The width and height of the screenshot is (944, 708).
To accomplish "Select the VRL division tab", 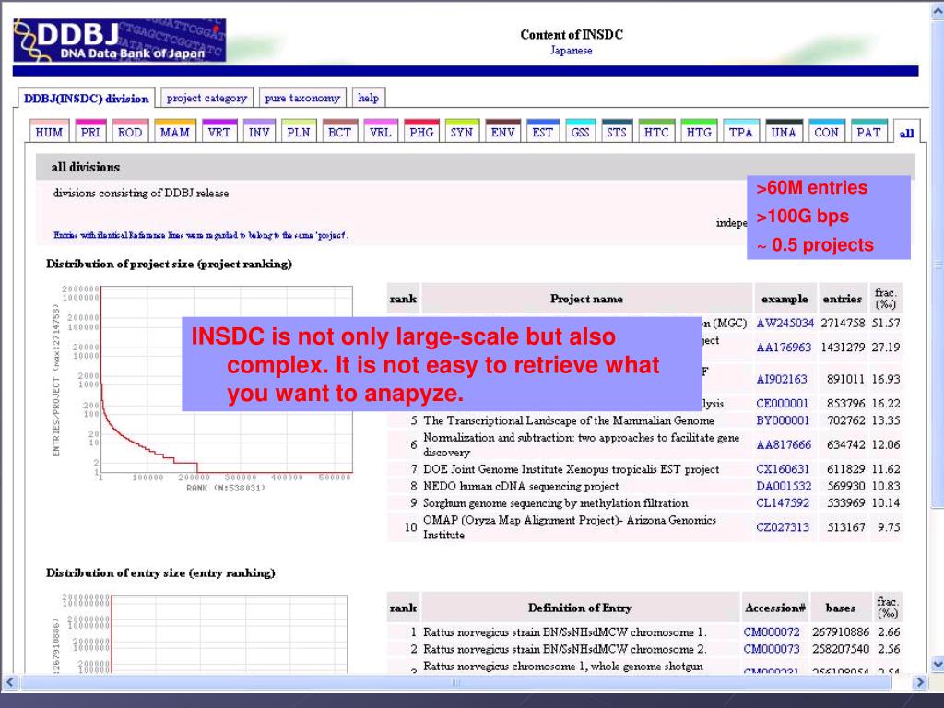I will (381, 131).
